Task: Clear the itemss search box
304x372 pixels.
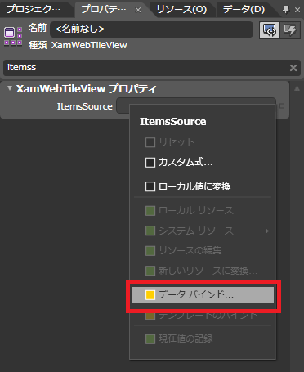Action: (x=293, y=68)
